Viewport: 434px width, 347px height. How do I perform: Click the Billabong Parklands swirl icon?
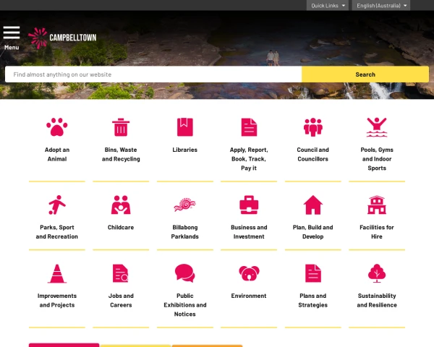coord(185,205)
